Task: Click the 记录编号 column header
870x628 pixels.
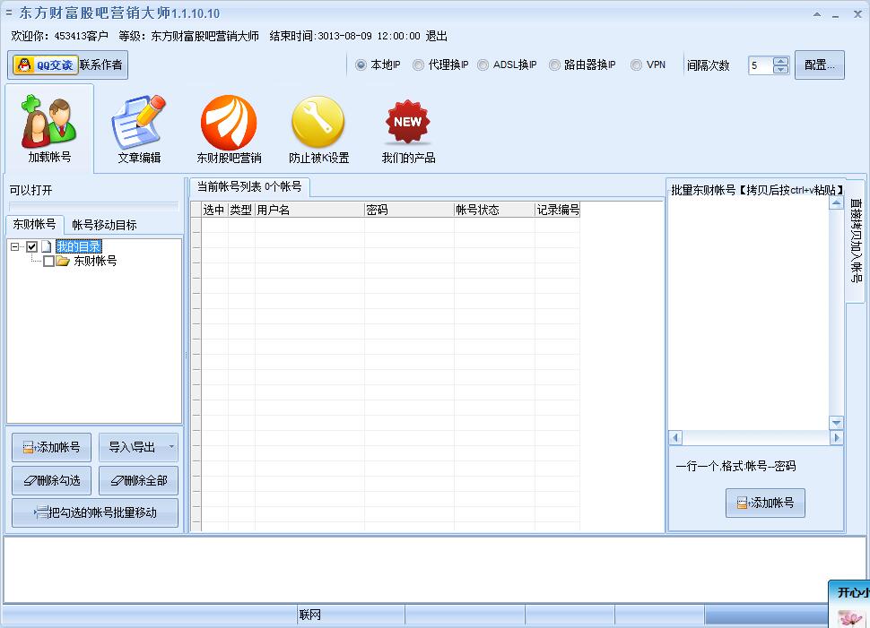Action: [558, 210]
